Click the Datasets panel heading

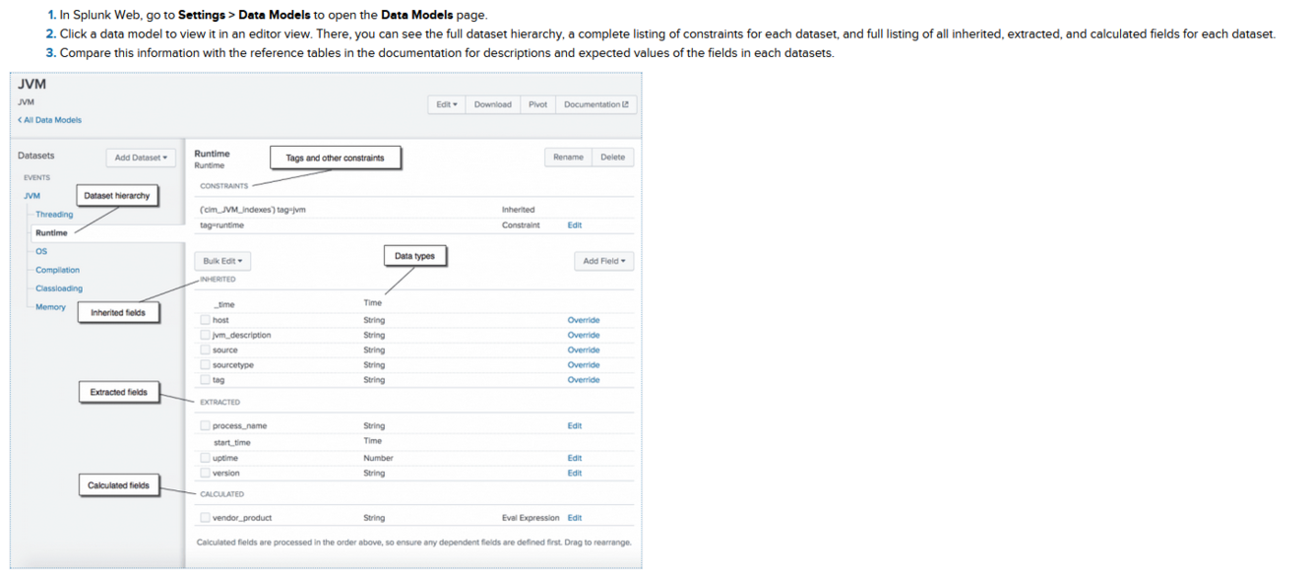pyautogui.click(x=36, y=156)
